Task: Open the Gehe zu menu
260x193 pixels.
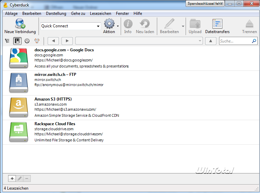Action: tap(78, 13)
